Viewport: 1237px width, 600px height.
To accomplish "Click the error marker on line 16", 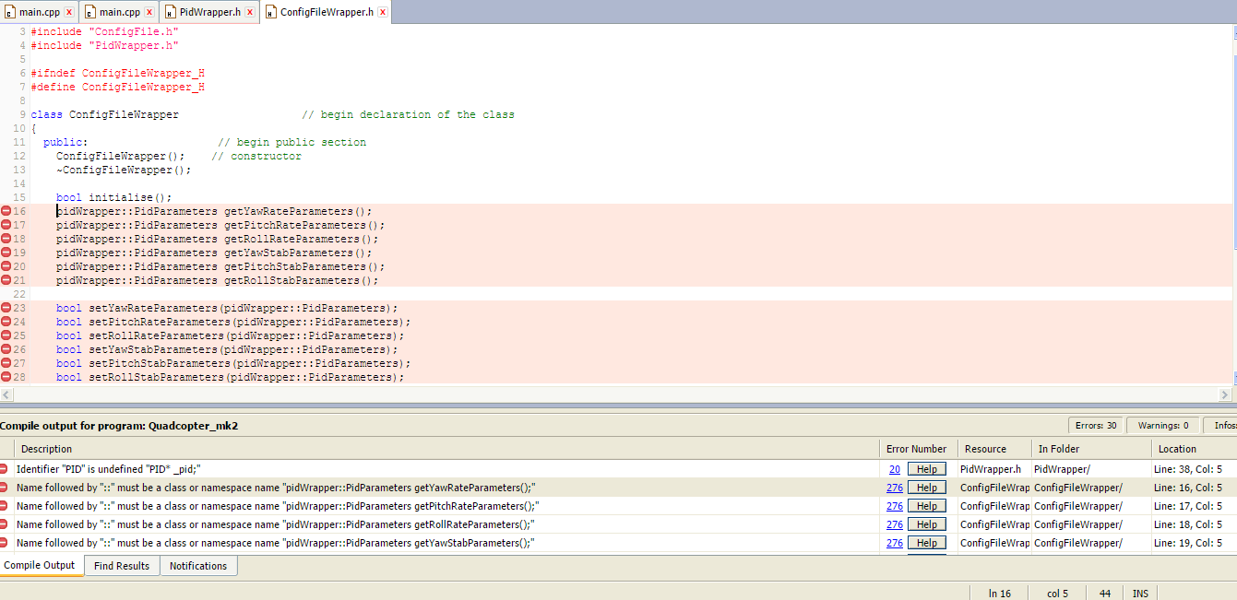I will coord(6,211).
